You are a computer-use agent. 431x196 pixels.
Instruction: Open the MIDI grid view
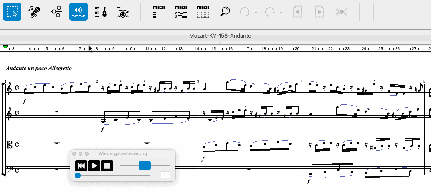[x=203, y=12]
